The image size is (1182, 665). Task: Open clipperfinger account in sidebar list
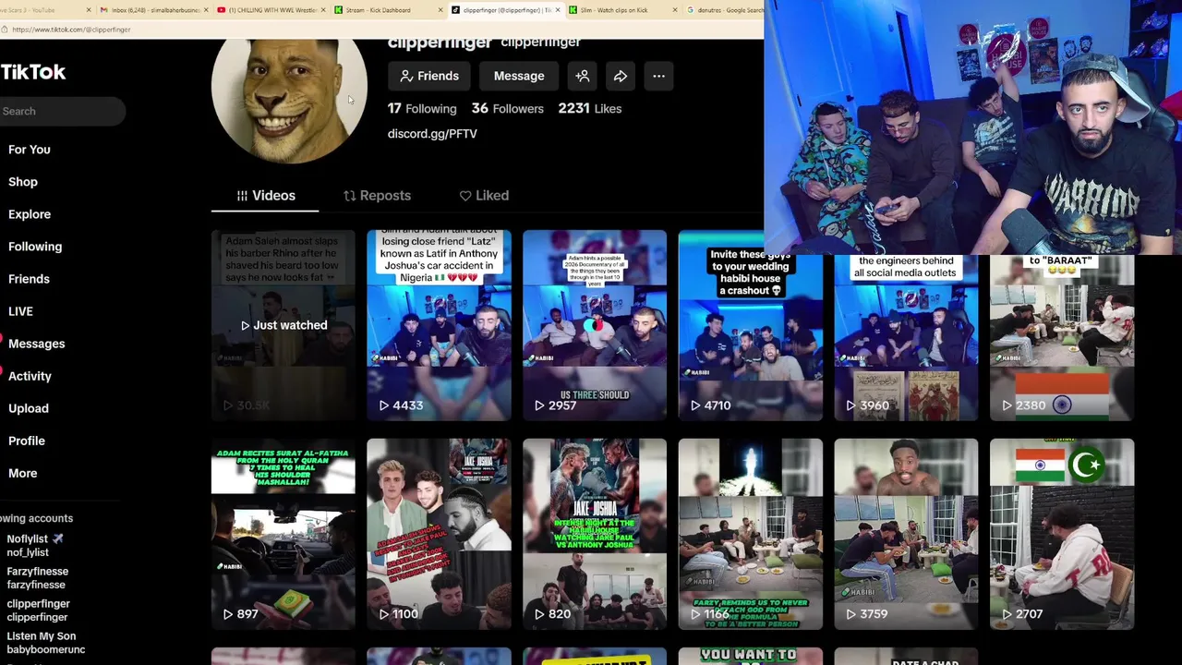click(38, 610)
